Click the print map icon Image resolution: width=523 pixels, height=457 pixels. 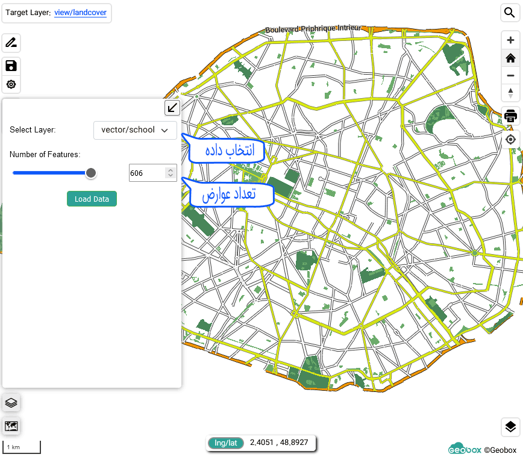(x=510, y=116)
